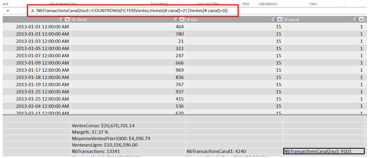Click relationship icon in # client header
Image resolution: width=369 pixels, height=158 pixels.
pos(176,20)
